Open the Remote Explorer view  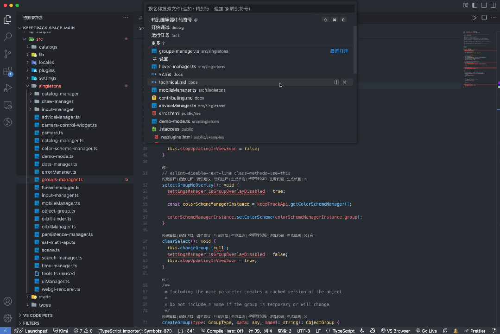pyautogui.click(x=8, y=105)
